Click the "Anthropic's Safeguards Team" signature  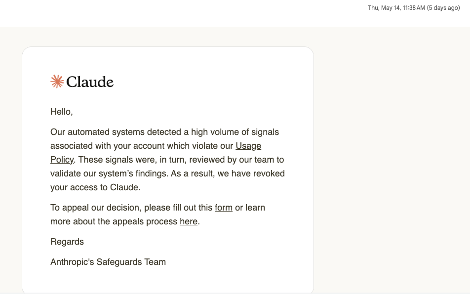point(108,262)
